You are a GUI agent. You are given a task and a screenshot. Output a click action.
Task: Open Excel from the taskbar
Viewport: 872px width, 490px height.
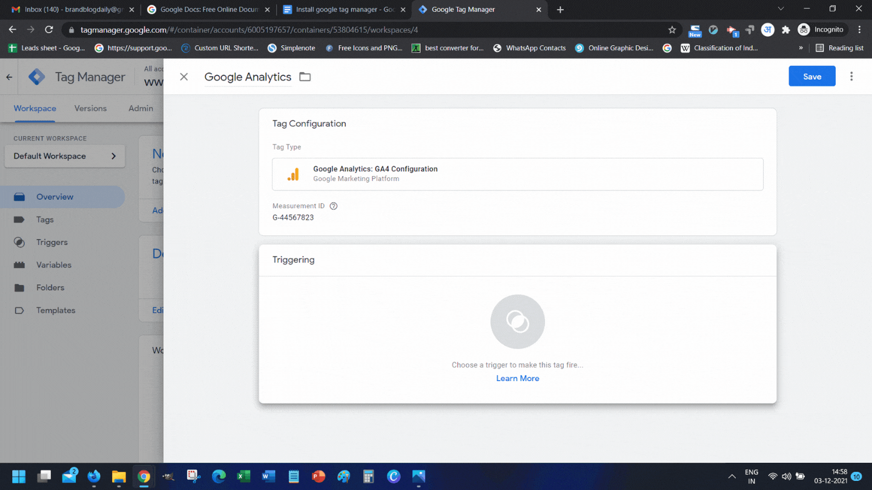click(x=243, y=477)
